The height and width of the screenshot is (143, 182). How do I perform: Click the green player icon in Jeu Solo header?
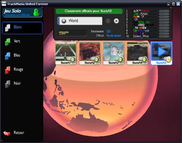36,12
